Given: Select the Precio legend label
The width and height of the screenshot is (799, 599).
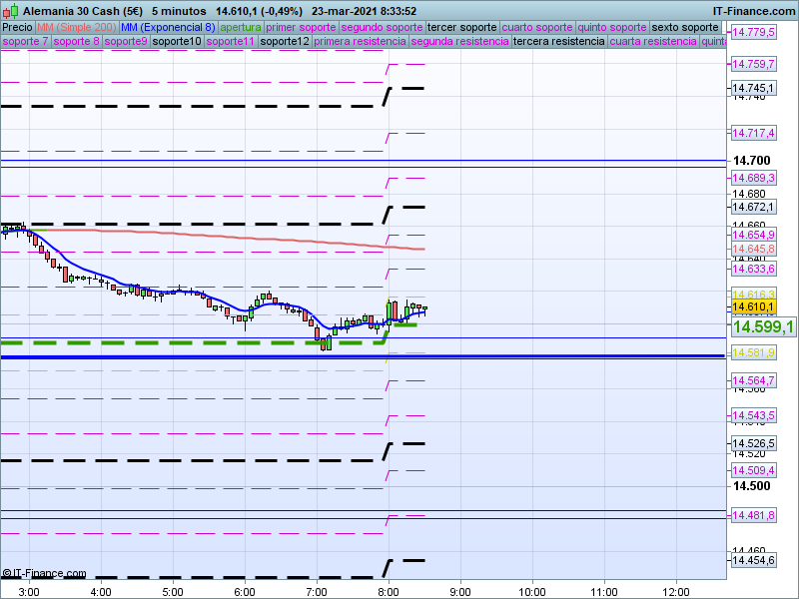Looking at the screenshot, I should pyautogui.click(x=17, y=27).
